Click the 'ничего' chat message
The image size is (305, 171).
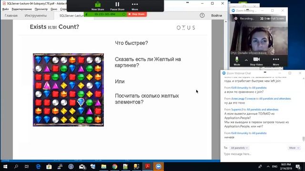click(x=229, y=137)
